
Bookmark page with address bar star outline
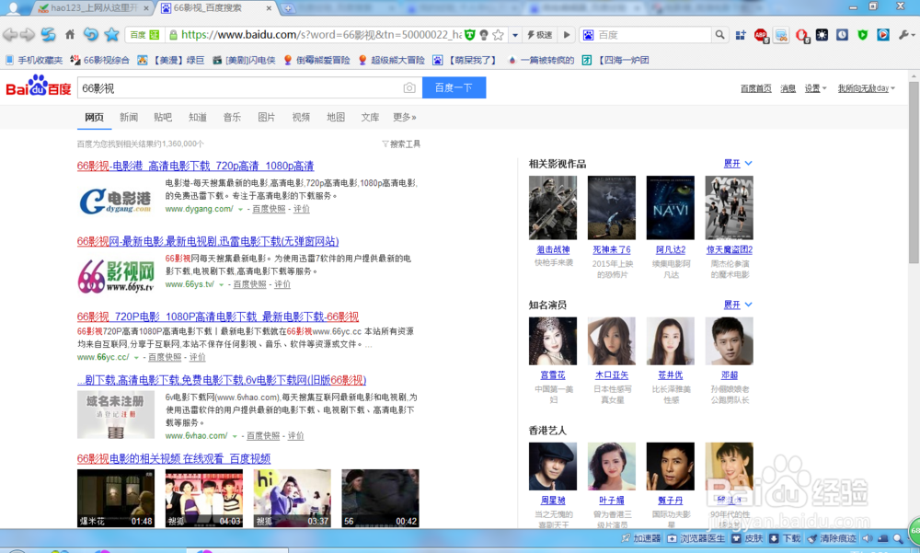click(x=498, y=35)
